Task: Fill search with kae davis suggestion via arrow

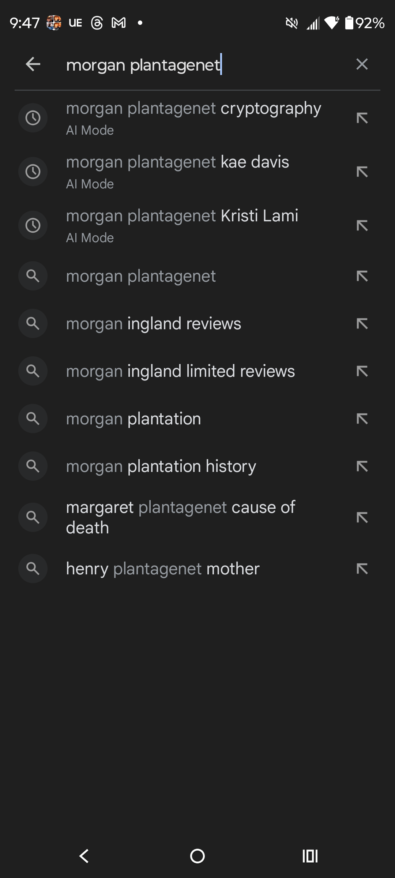Action: pyautogui.click(x=363, y=171)
